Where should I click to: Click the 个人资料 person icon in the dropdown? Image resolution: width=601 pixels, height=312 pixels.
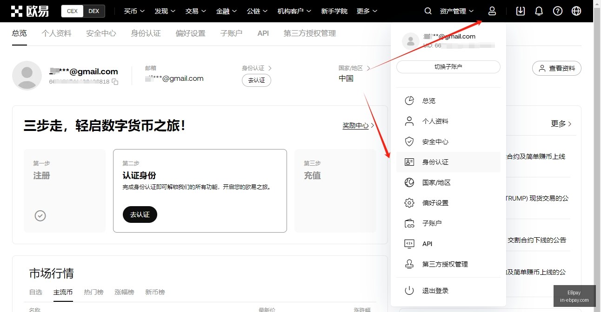point(409,121)
